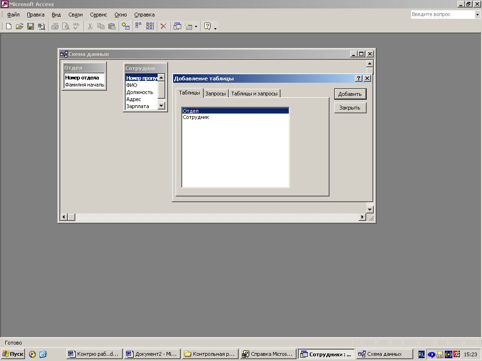Open the Окно menu
The image size is (482, 361).
coord(120,15)
